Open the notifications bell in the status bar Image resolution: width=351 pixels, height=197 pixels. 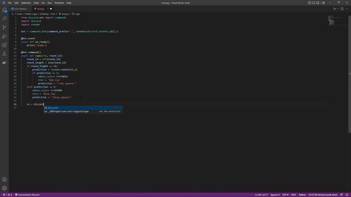pos(347,195)
